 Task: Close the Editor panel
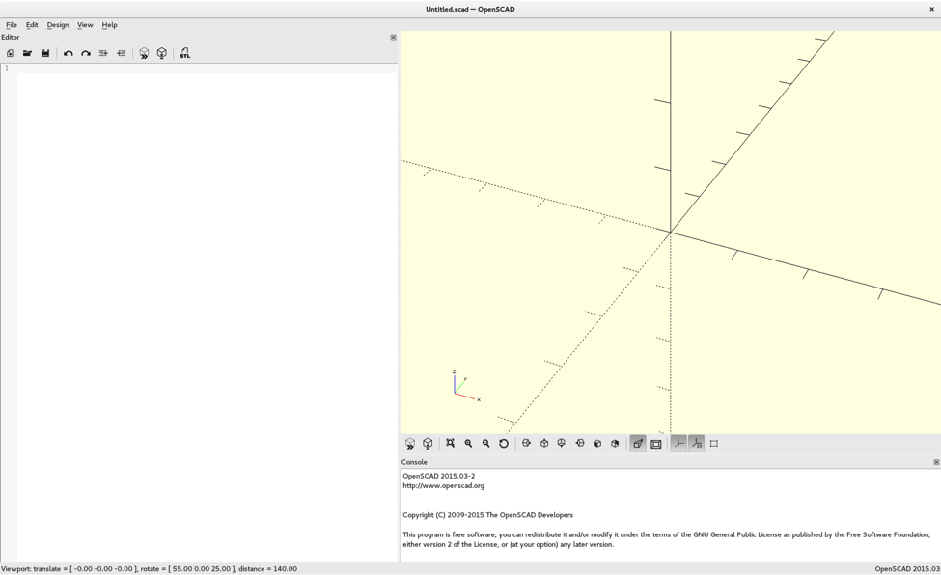pyautogui.click(x=393, y=38)
